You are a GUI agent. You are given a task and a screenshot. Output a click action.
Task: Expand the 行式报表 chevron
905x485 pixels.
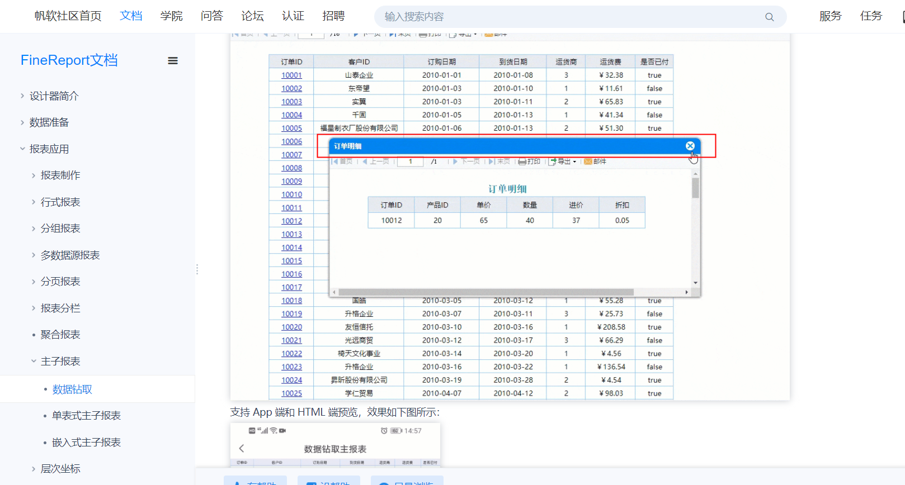coord(34,202)
